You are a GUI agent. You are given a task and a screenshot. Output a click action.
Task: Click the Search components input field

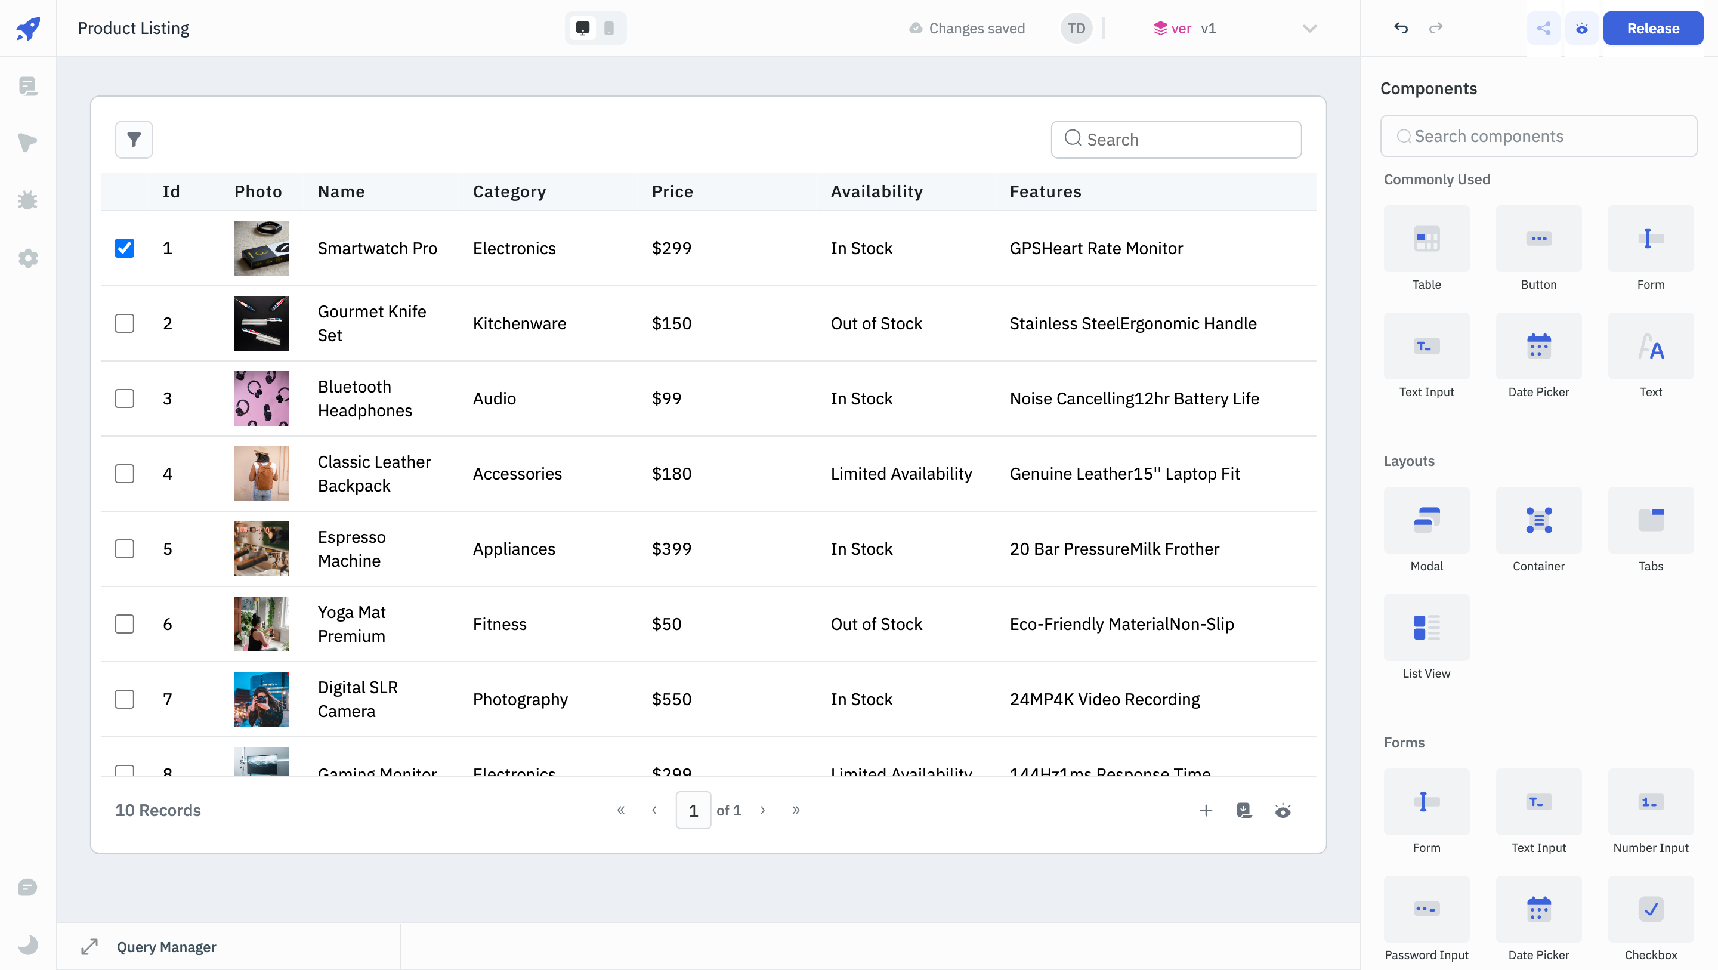click(x=1538, y=136)
